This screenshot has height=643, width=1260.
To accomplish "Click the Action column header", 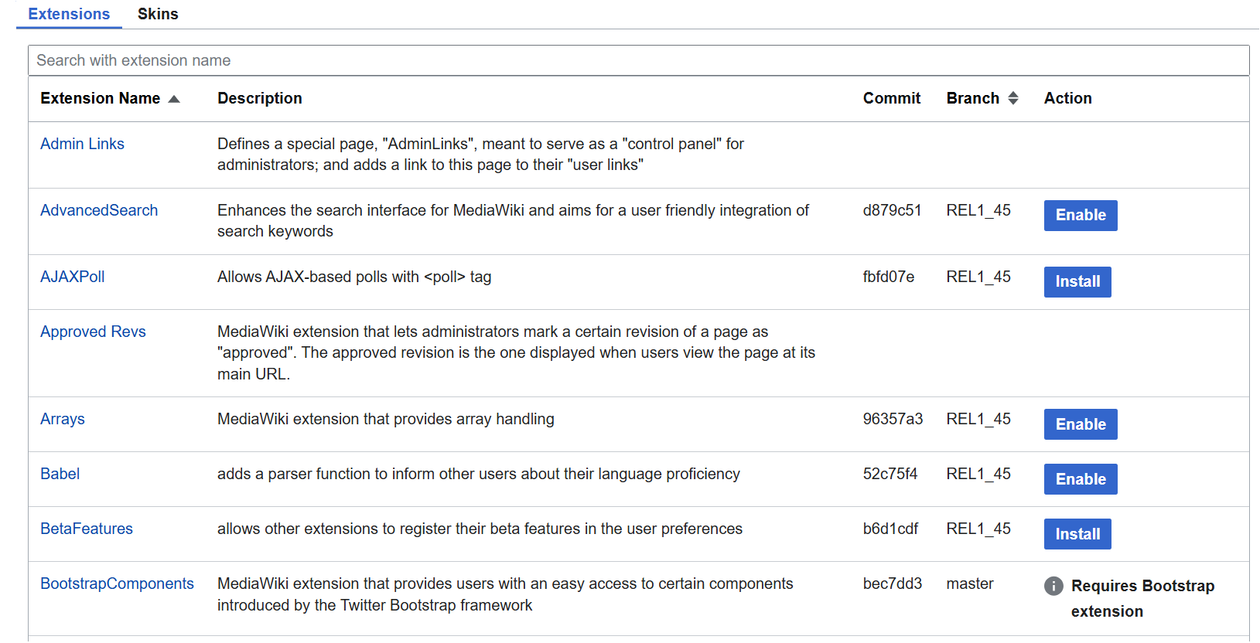I will [x=1068, y=98].
